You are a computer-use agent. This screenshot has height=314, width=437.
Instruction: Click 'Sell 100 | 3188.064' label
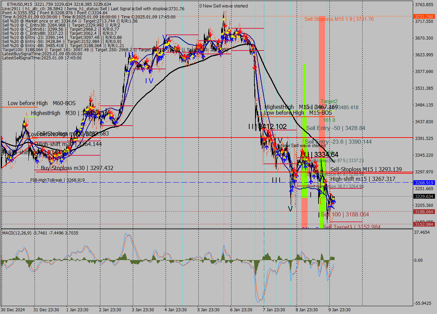click(x=345, y=214)
